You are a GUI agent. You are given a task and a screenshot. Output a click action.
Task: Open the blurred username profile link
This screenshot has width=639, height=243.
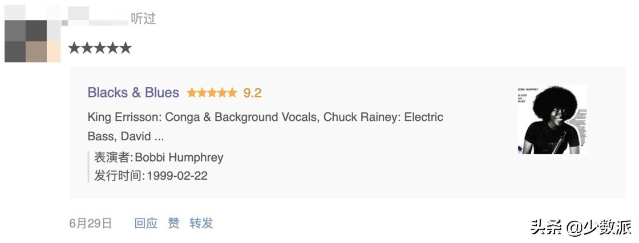pyautogui.click(x=97, y=17)
